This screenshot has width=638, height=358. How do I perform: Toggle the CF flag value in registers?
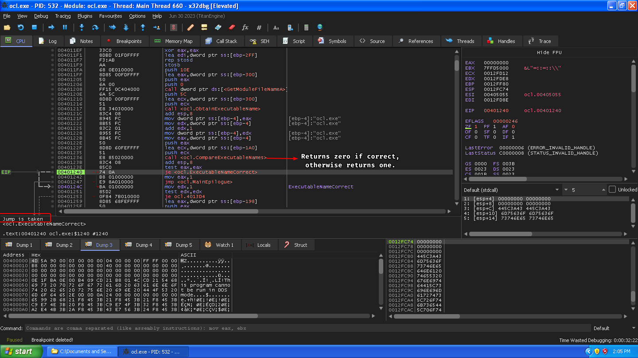coord(476,137)
